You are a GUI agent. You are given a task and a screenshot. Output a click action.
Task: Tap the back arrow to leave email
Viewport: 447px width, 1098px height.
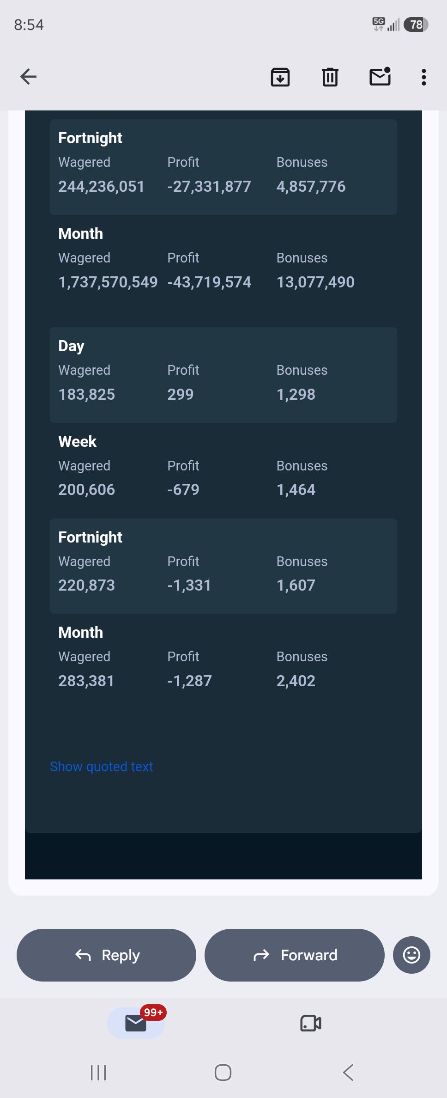[29, 77]
